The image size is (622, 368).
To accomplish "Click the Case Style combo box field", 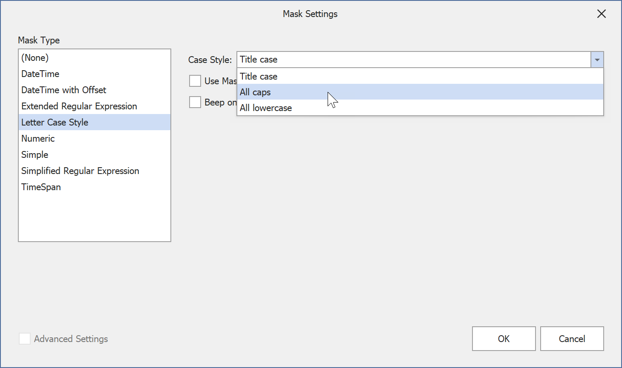I will (413, 60).
